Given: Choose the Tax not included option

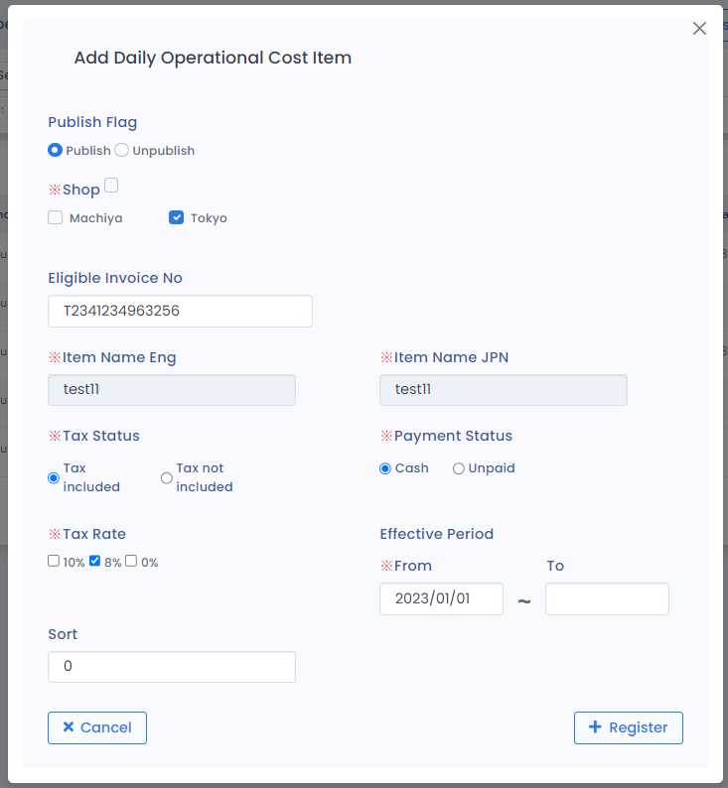Looking at the screenshot, I should coord(167,477).
